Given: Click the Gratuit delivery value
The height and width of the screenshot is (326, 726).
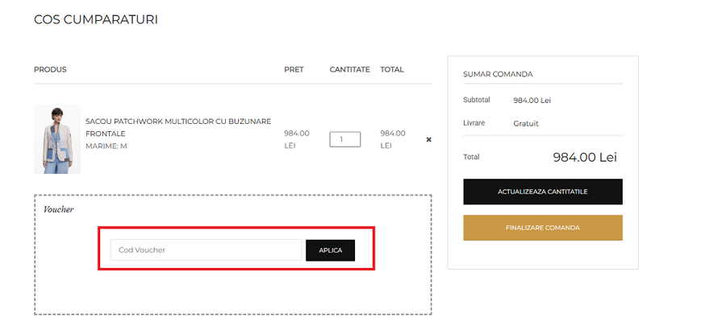Looking at the screenshot, I should [x=526, y=124].
